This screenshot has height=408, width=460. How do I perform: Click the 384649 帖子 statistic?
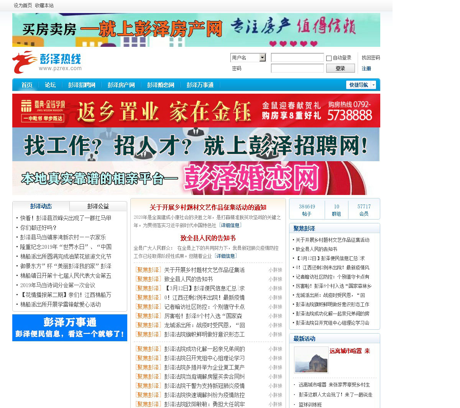[x=307, y=210]
